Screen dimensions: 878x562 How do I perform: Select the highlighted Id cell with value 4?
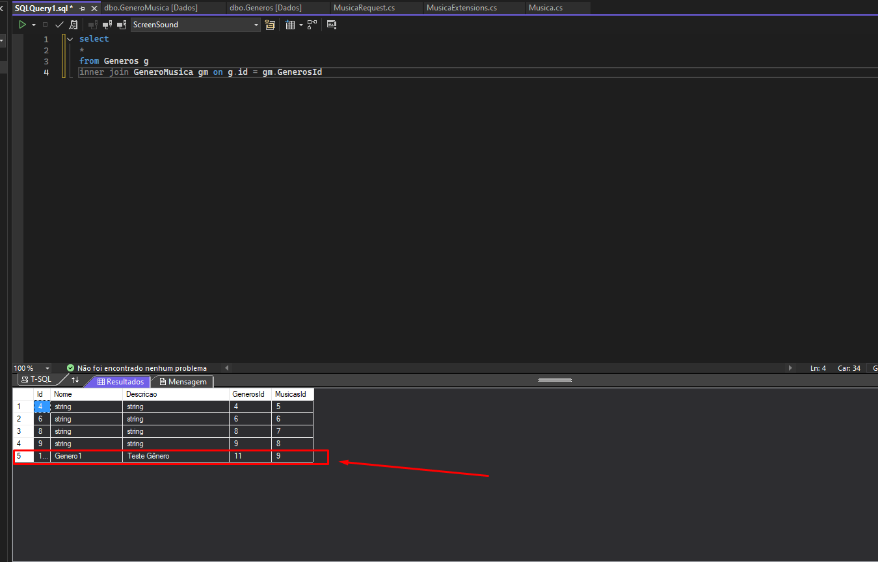coord(42,407)
